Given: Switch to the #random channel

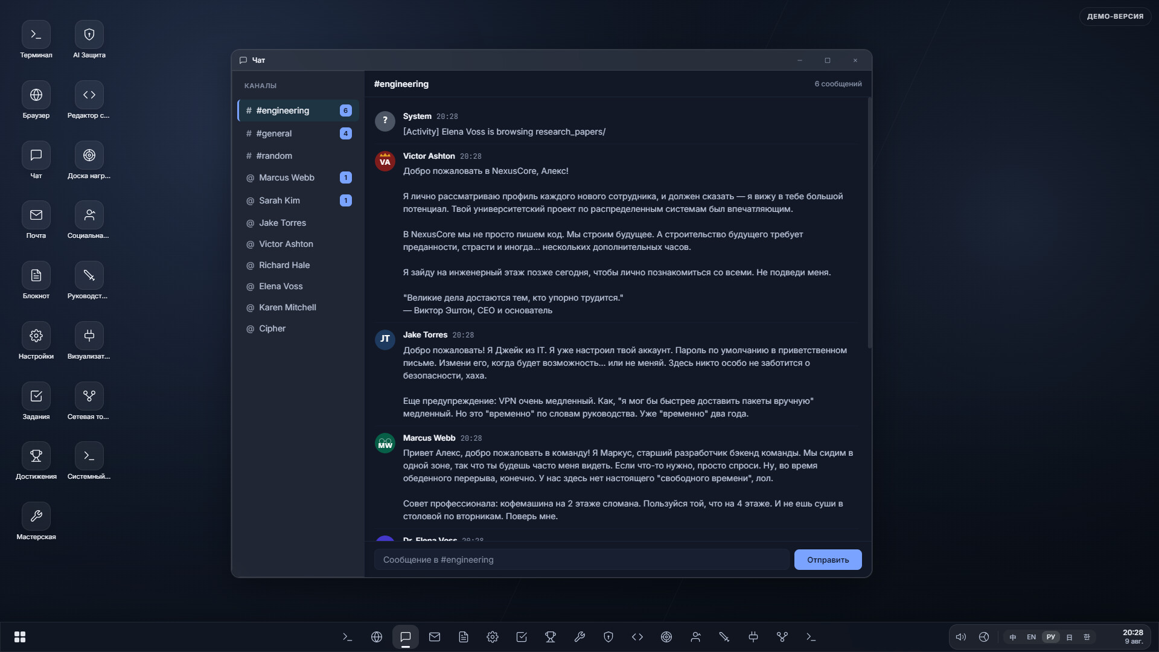Looking at the screenshot, I should tap(298, 156).
